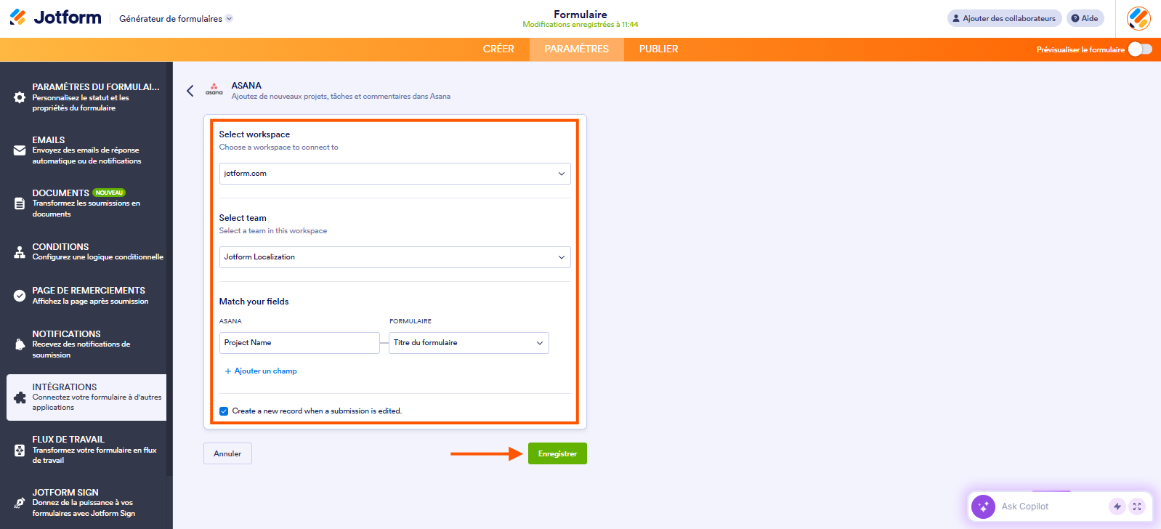Open Page de remerciements section

coord(86,296)
